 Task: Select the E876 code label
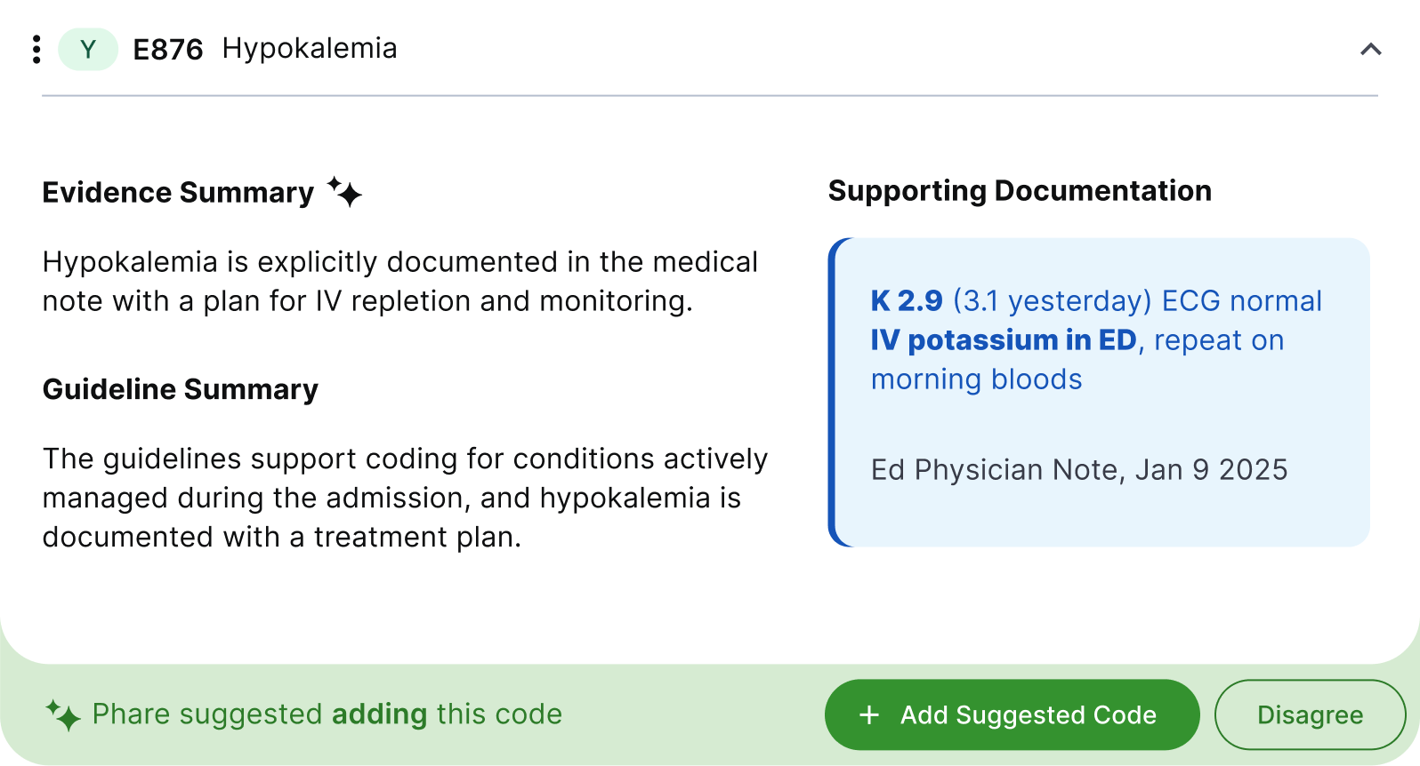(x=168, y=50)
